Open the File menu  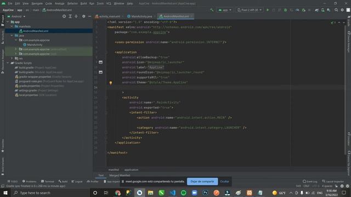10,4
